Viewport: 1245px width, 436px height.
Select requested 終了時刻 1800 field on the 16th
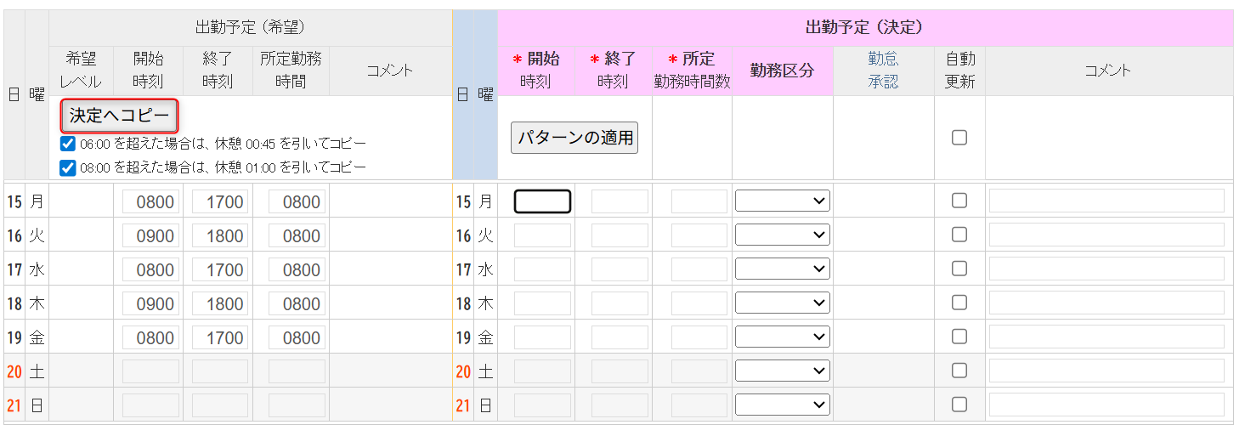click(220, 235)
